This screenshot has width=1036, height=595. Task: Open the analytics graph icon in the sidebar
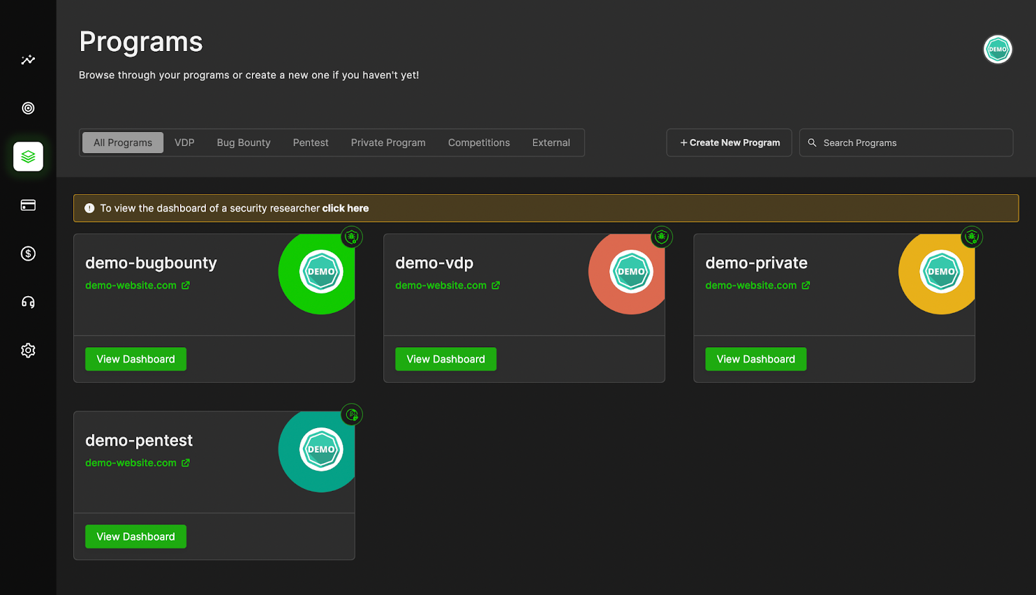pyautogui.click(x=28, y=59)
